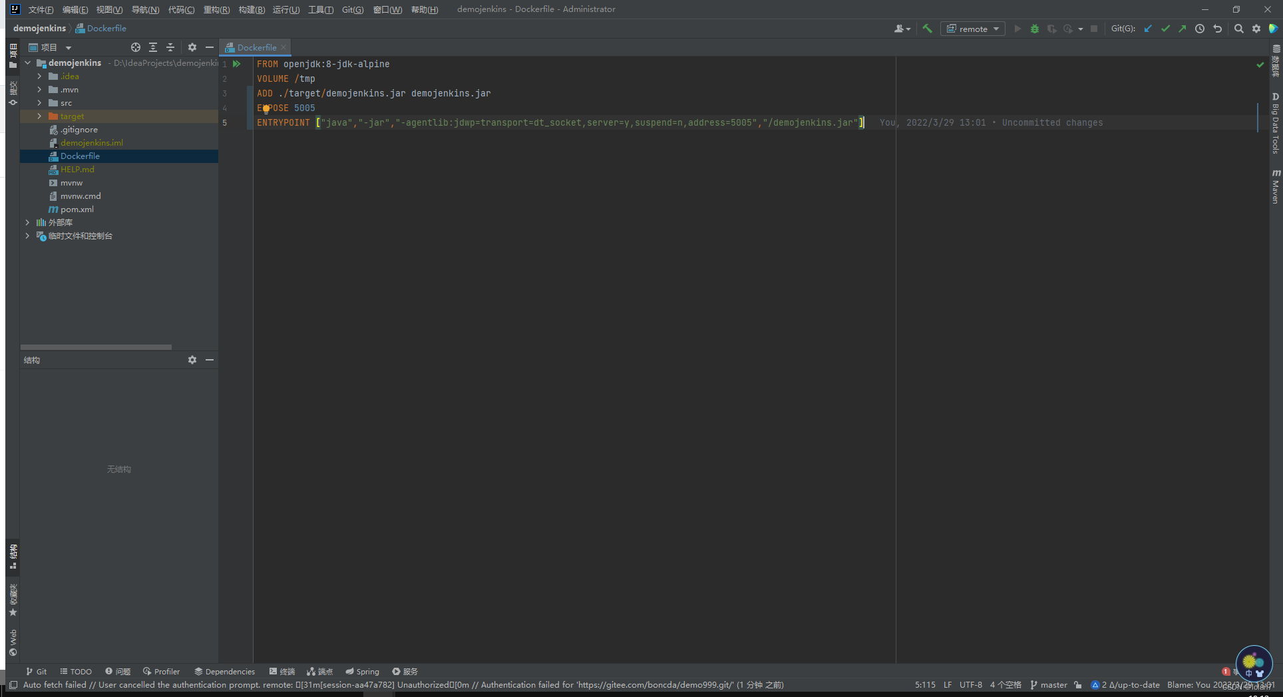Click the 4 个空格 indent setting

(x=1006, y=684)
